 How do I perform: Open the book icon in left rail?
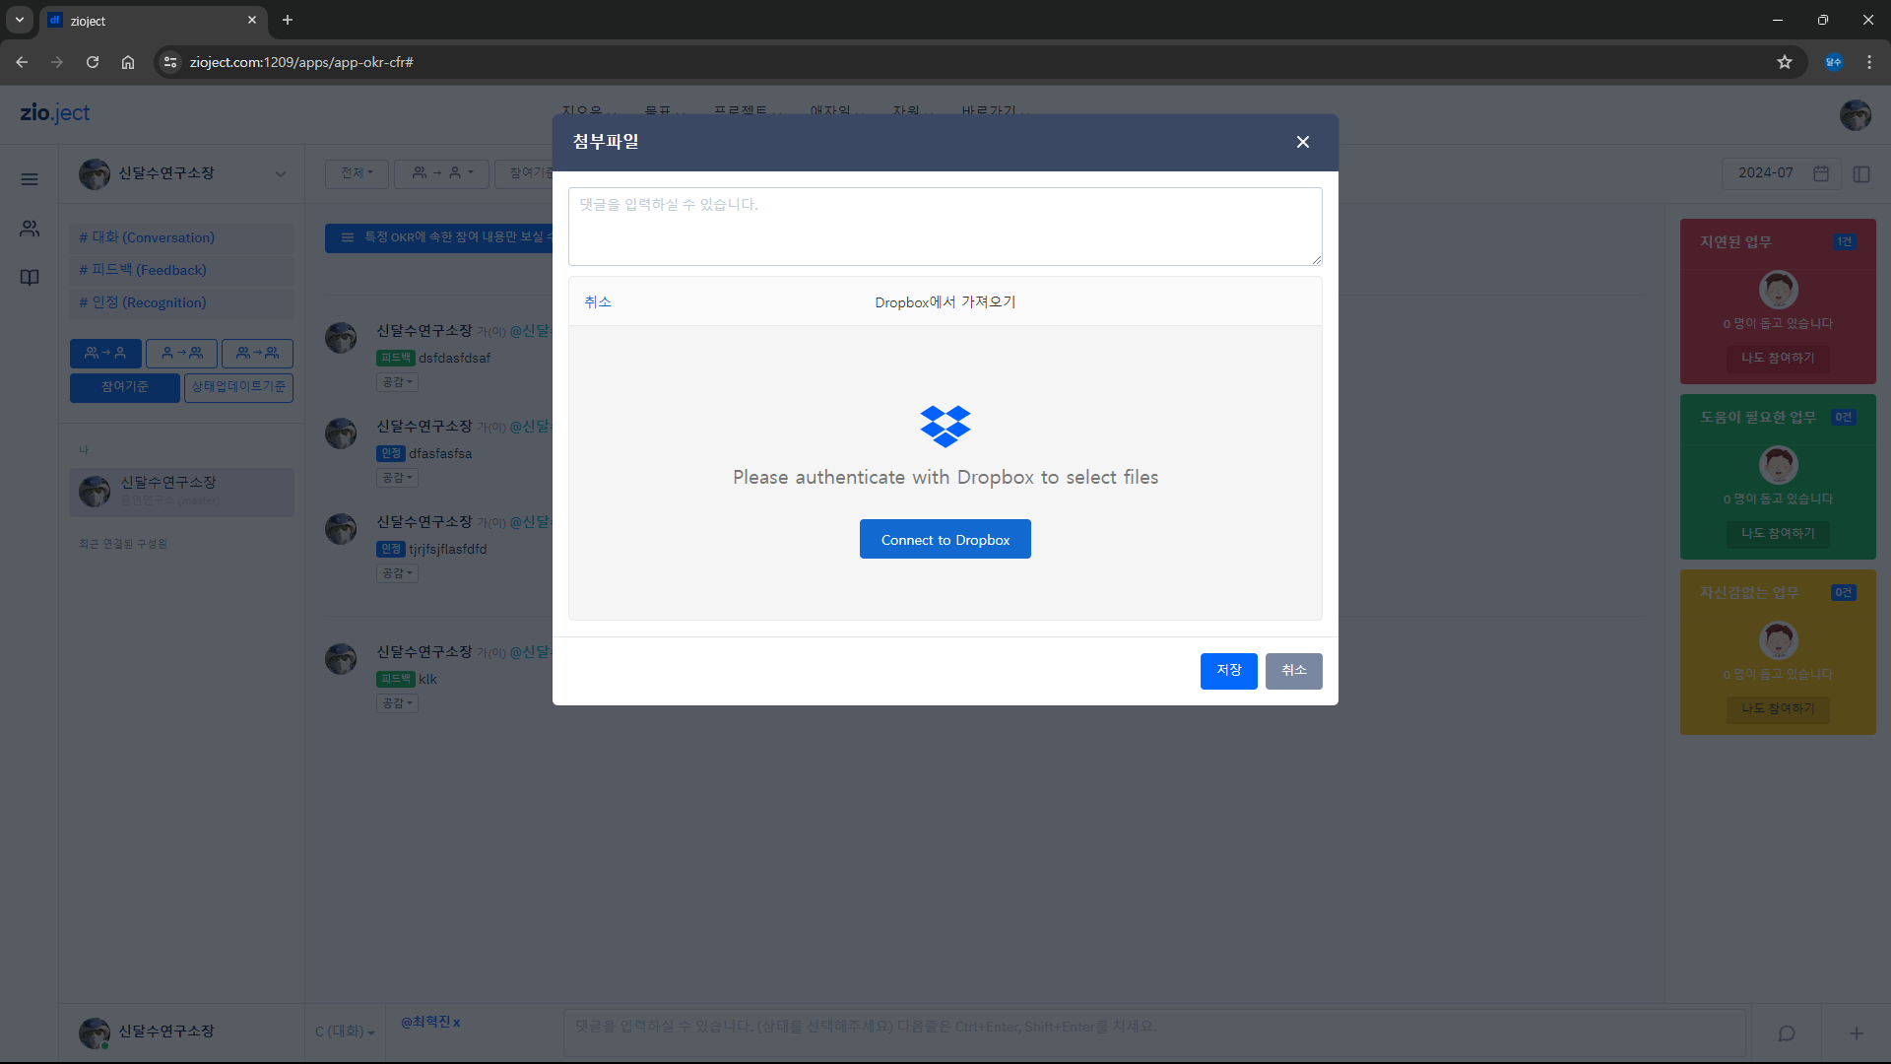[30, 278]
